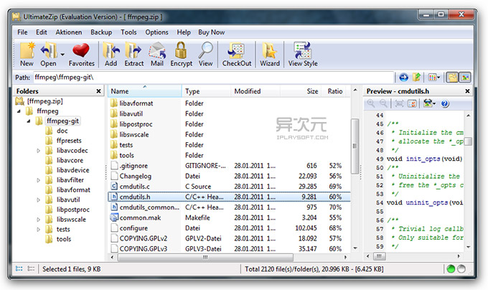Click the Open archive toolbar icon
The height and width of the screenshot is (290, 488).
[49, 55]
